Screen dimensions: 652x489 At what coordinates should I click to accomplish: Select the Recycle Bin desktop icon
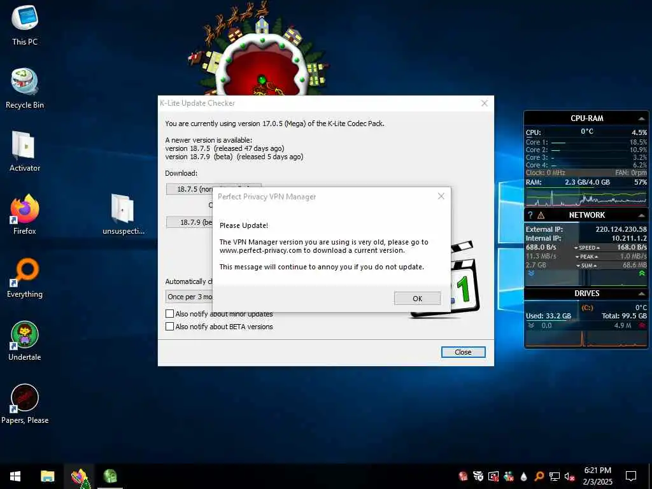(25, 89)
